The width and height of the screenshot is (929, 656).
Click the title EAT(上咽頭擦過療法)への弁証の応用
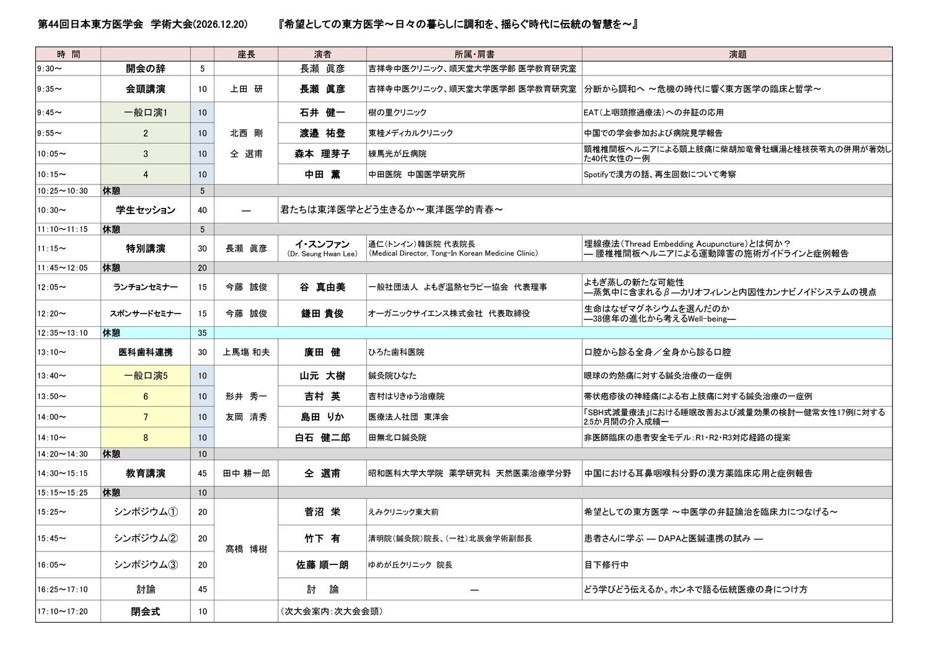click(654, 113)
